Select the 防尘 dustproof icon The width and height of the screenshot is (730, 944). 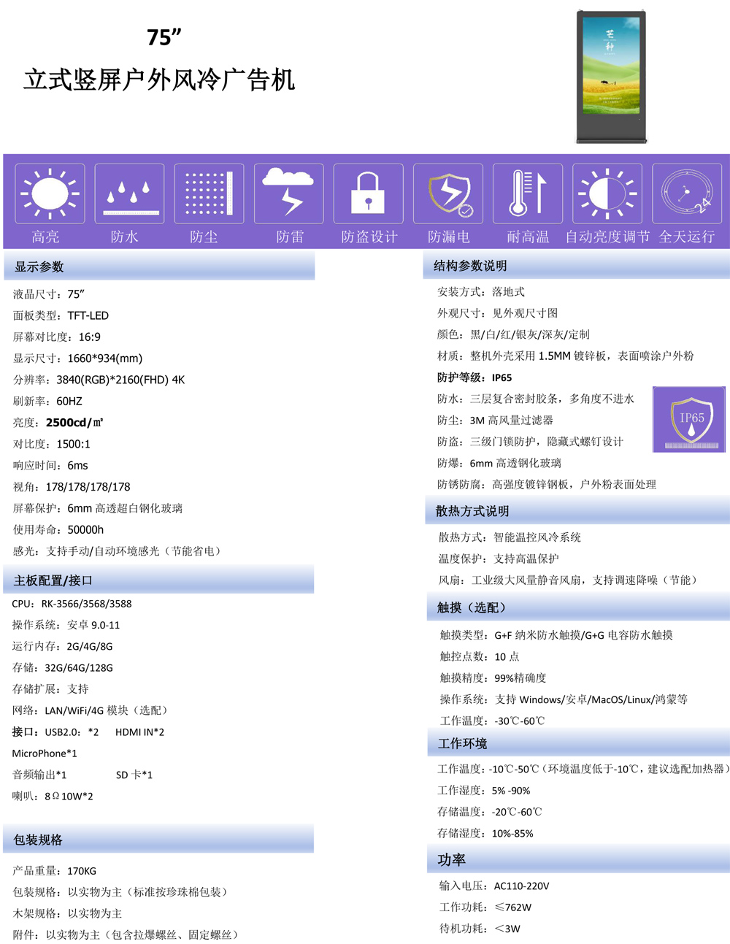[x=208, y=193]
